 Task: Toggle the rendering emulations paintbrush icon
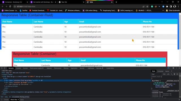pos(174,74)
